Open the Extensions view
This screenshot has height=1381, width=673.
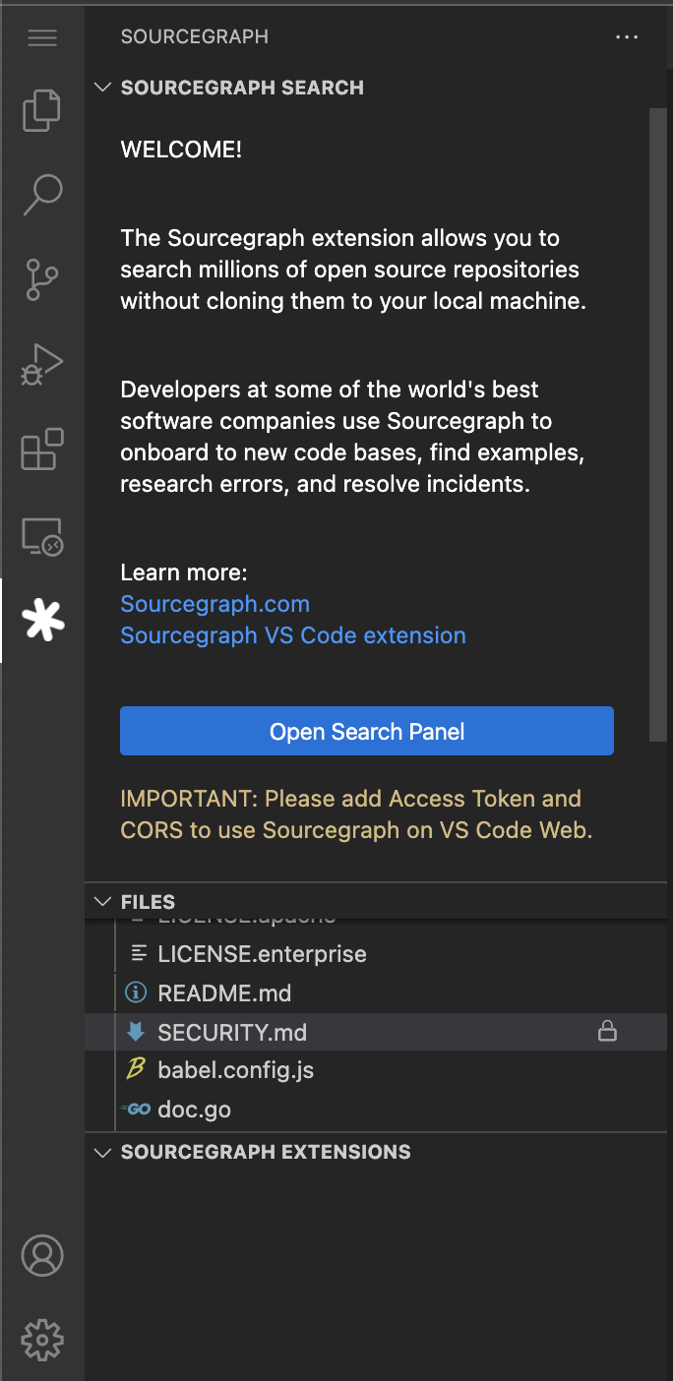[x=42, y=450]
